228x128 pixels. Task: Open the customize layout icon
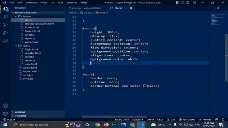[x=195, y=2]
